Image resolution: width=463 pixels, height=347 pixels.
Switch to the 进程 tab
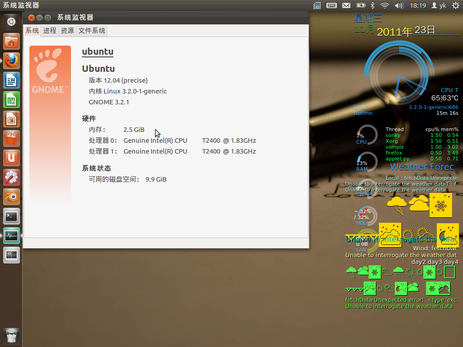pyautogui.click(x=50, y=31)
